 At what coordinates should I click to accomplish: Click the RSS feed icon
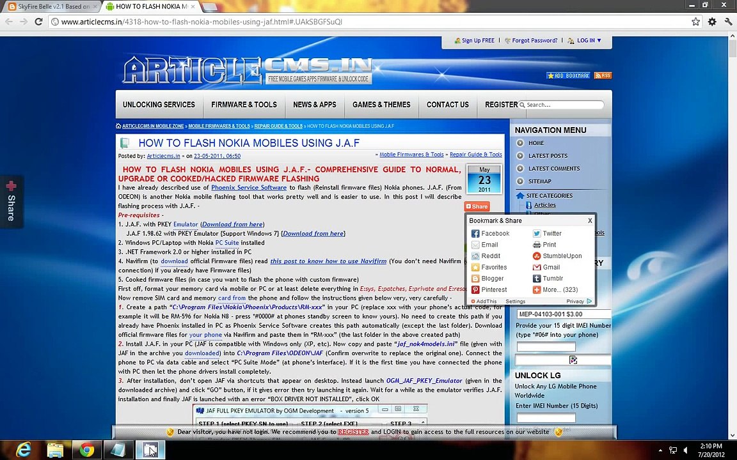[603, 75]
